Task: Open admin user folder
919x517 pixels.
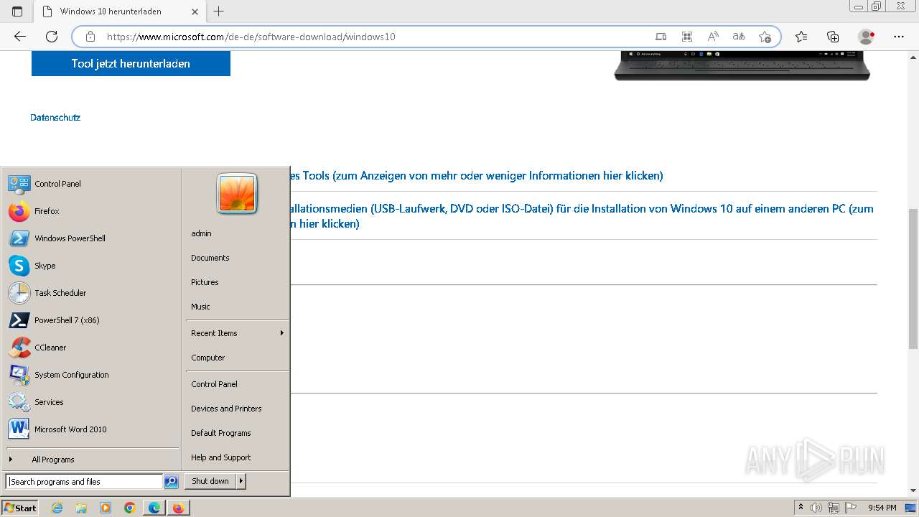Action: [x=237, y=233]
